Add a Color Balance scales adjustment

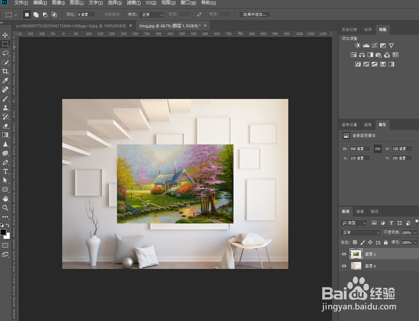click(362, 55)
